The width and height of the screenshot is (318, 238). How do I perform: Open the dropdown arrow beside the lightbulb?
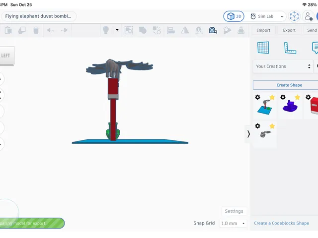117,30
